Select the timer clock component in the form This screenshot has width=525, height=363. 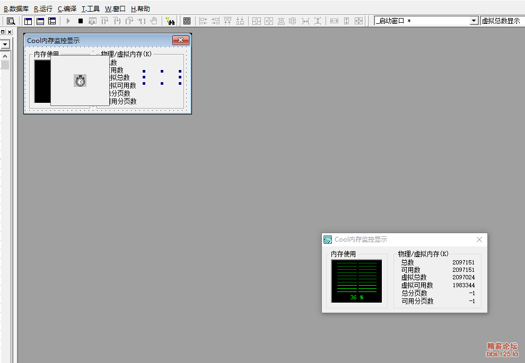[80, 81]
